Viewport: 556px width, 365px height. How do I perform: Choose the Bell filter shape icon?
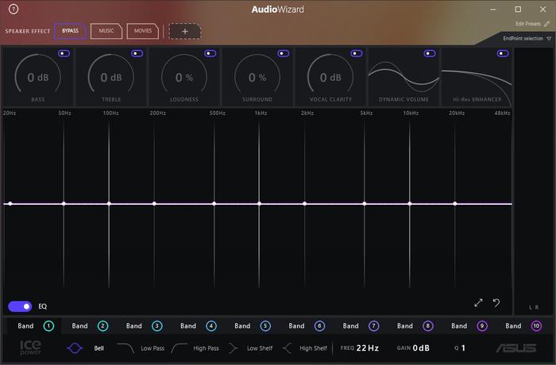pos(75,348)
